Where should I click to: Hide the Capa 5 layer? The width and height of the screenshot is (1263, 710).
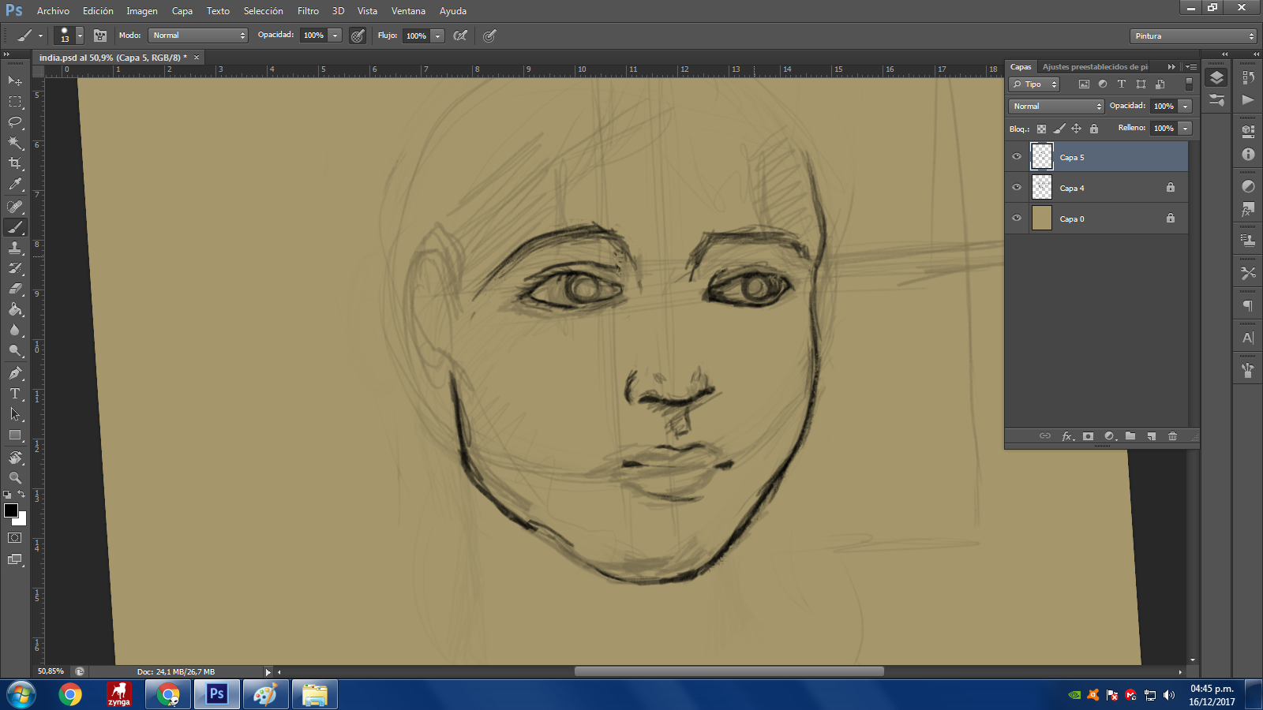point(1017,157)
